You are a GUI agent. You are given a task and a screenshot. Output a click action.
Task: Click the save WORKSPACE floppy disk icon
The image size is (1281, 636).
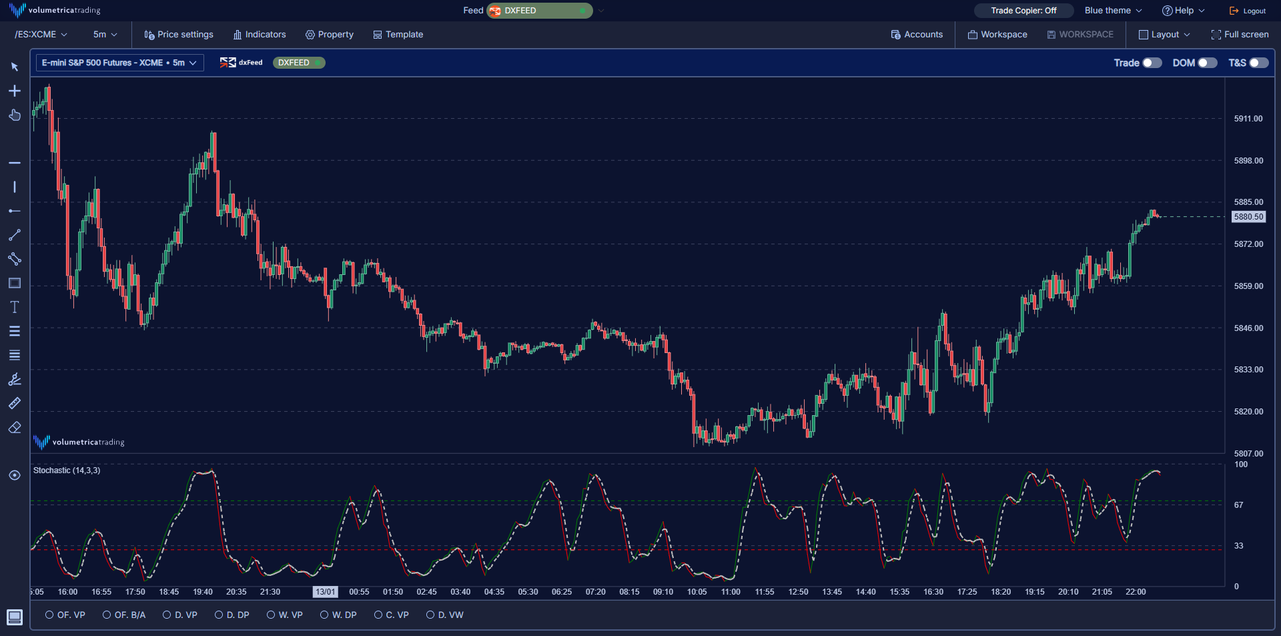[1051, 35]
